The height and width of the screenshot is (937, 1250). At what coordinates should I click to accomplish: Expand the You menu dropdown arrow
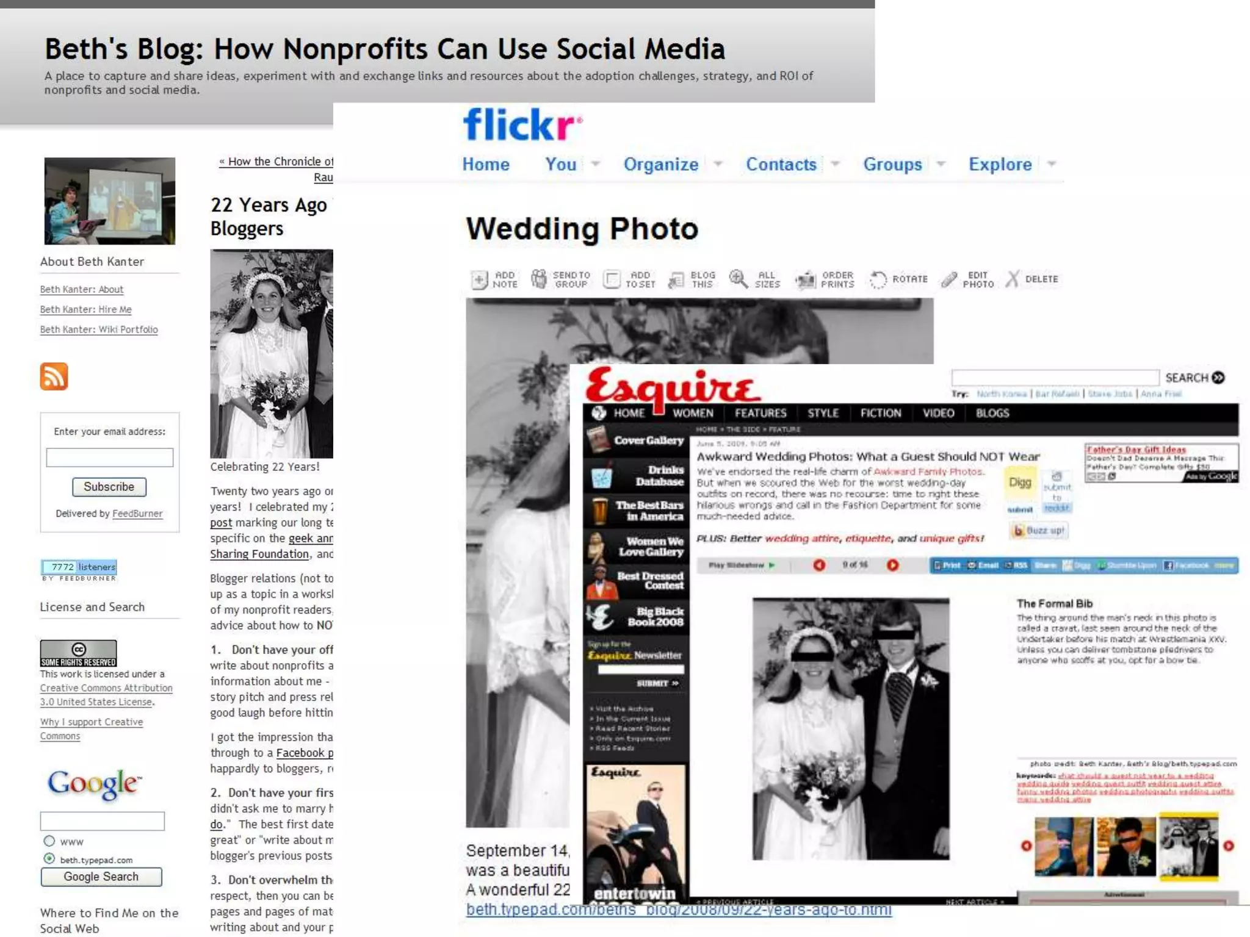coord(596,163)
